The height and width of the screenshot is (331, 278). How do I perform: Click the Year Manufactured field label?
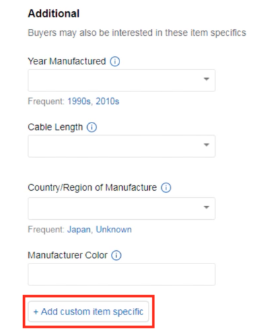tap(67, 62)
